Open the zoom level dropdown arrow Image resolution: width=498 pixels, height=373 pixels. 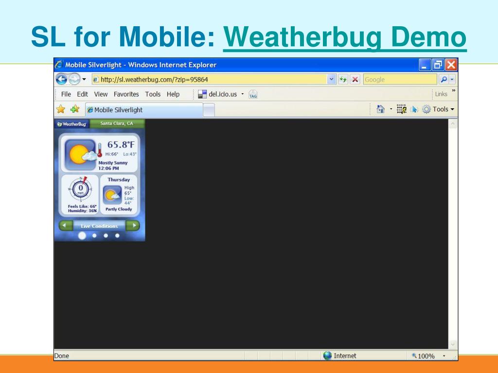tap(444, 356)
